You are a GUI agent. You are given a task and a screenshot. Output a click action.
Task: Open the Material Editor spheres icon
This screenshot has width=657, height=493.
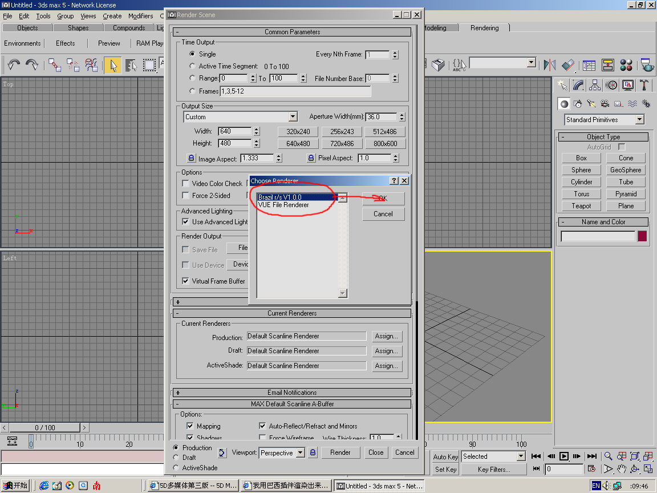click(x=626, y=65)
